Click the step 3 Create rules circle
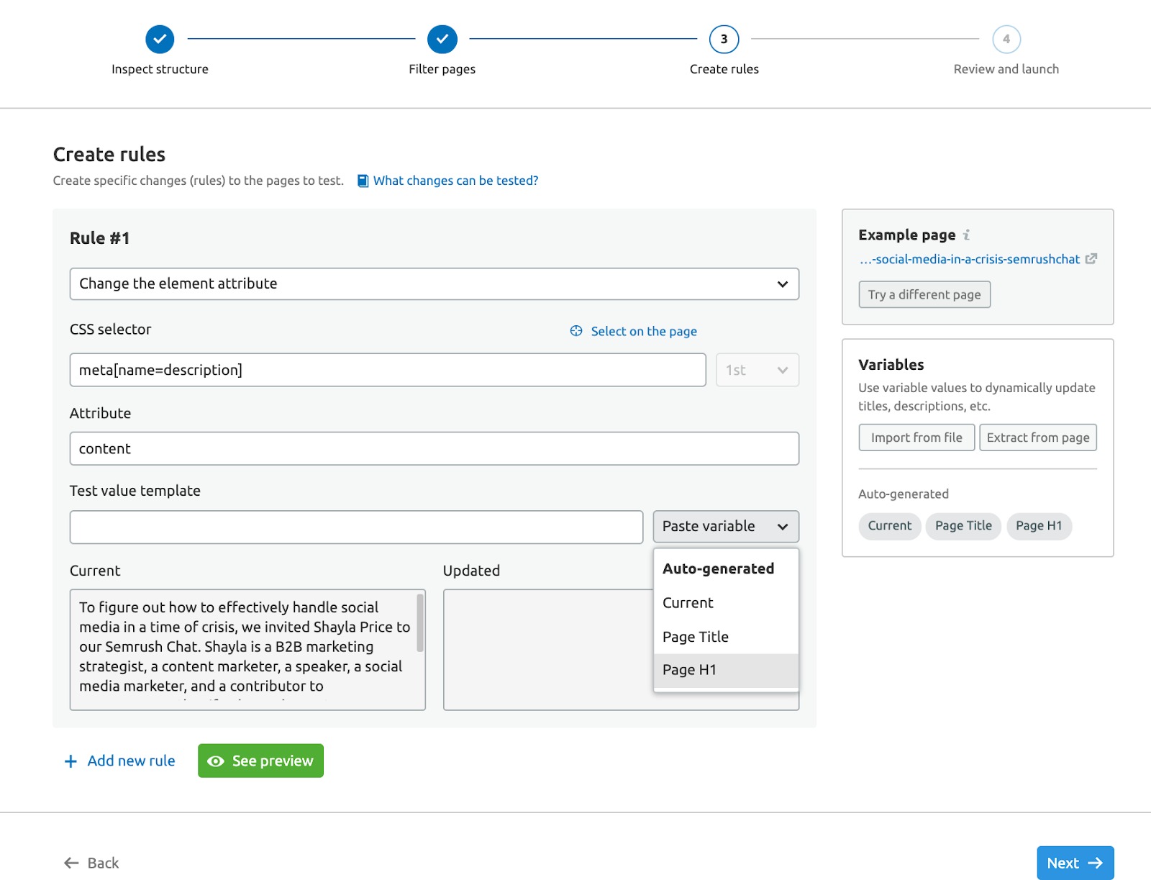Viewport: 1151px width, 880px height. point(724,39)
